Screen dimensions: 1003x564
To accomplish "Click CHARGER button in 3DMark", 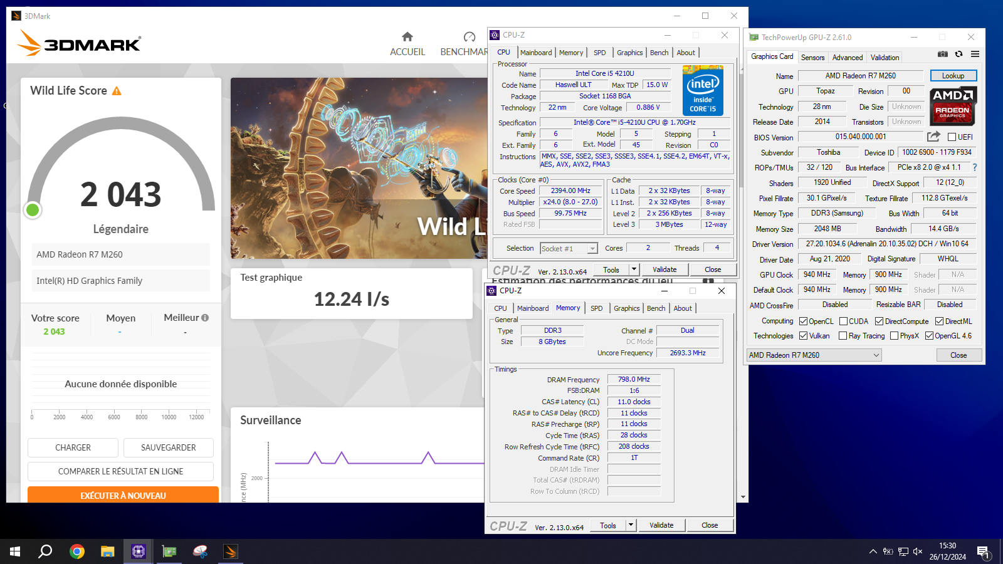I will (73, 447).
